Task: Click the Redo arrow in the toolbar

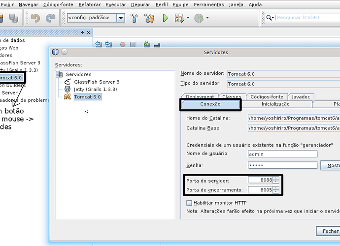Action: pyautogui.click(x=50, y=18)
